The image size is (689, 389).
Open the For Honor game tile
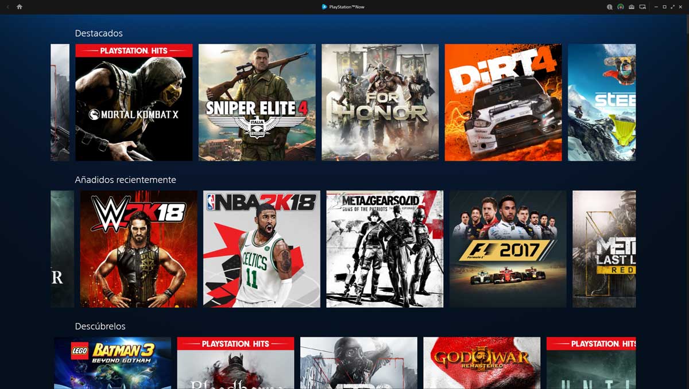point(380,103)
